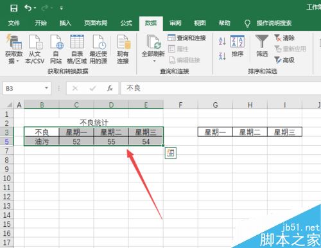Open the 排序 custom sort dialog
Image resolution: width=321 pixels, height=248 pixels.
point(238,46)
